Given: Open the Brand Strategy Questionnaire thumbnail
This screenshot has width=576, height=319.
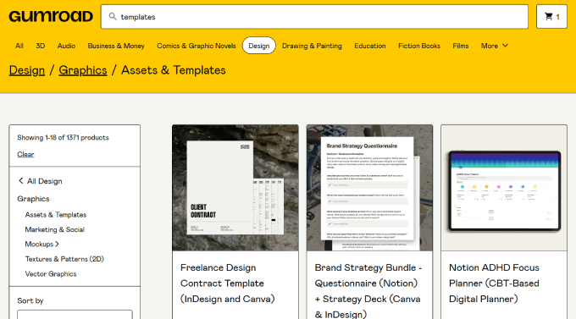Looking at the screenshot, I should (369, 188).
